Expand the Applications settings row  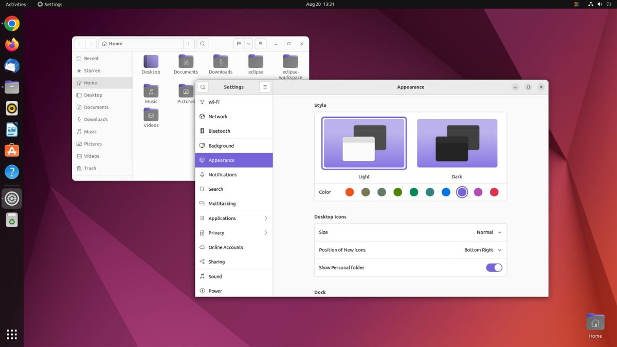click(220, 218)
